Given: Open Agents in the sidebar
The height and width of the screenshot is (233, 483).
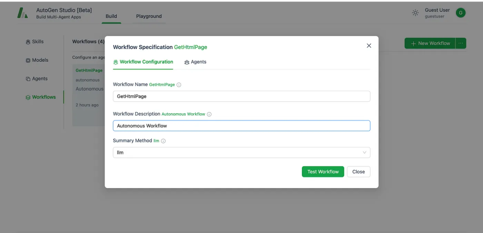Looking at the screenshot, I should (x=37, y=79).
